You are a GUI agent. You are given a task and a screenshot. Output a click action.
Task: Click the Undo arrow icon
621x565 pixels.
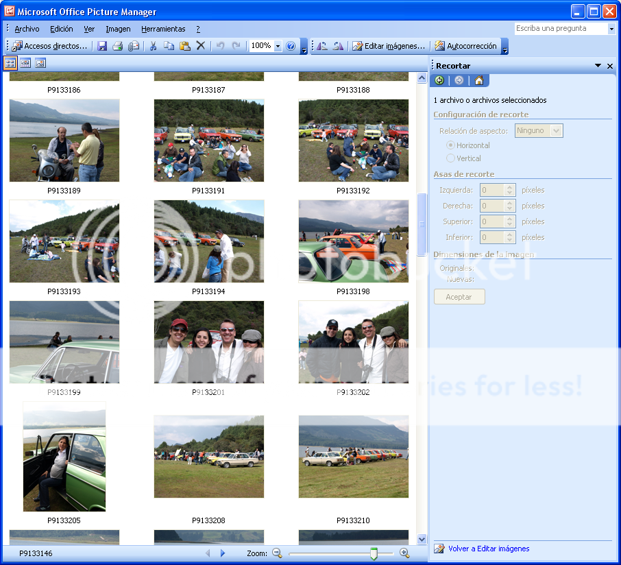(x=221, y=46)
